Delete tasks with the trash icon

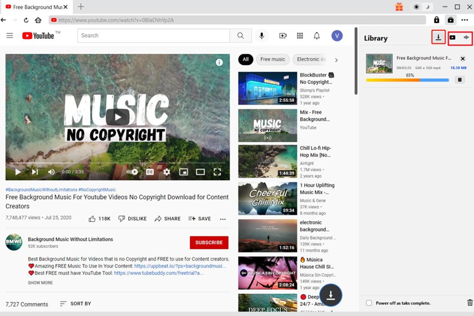[x=470, y=303]
